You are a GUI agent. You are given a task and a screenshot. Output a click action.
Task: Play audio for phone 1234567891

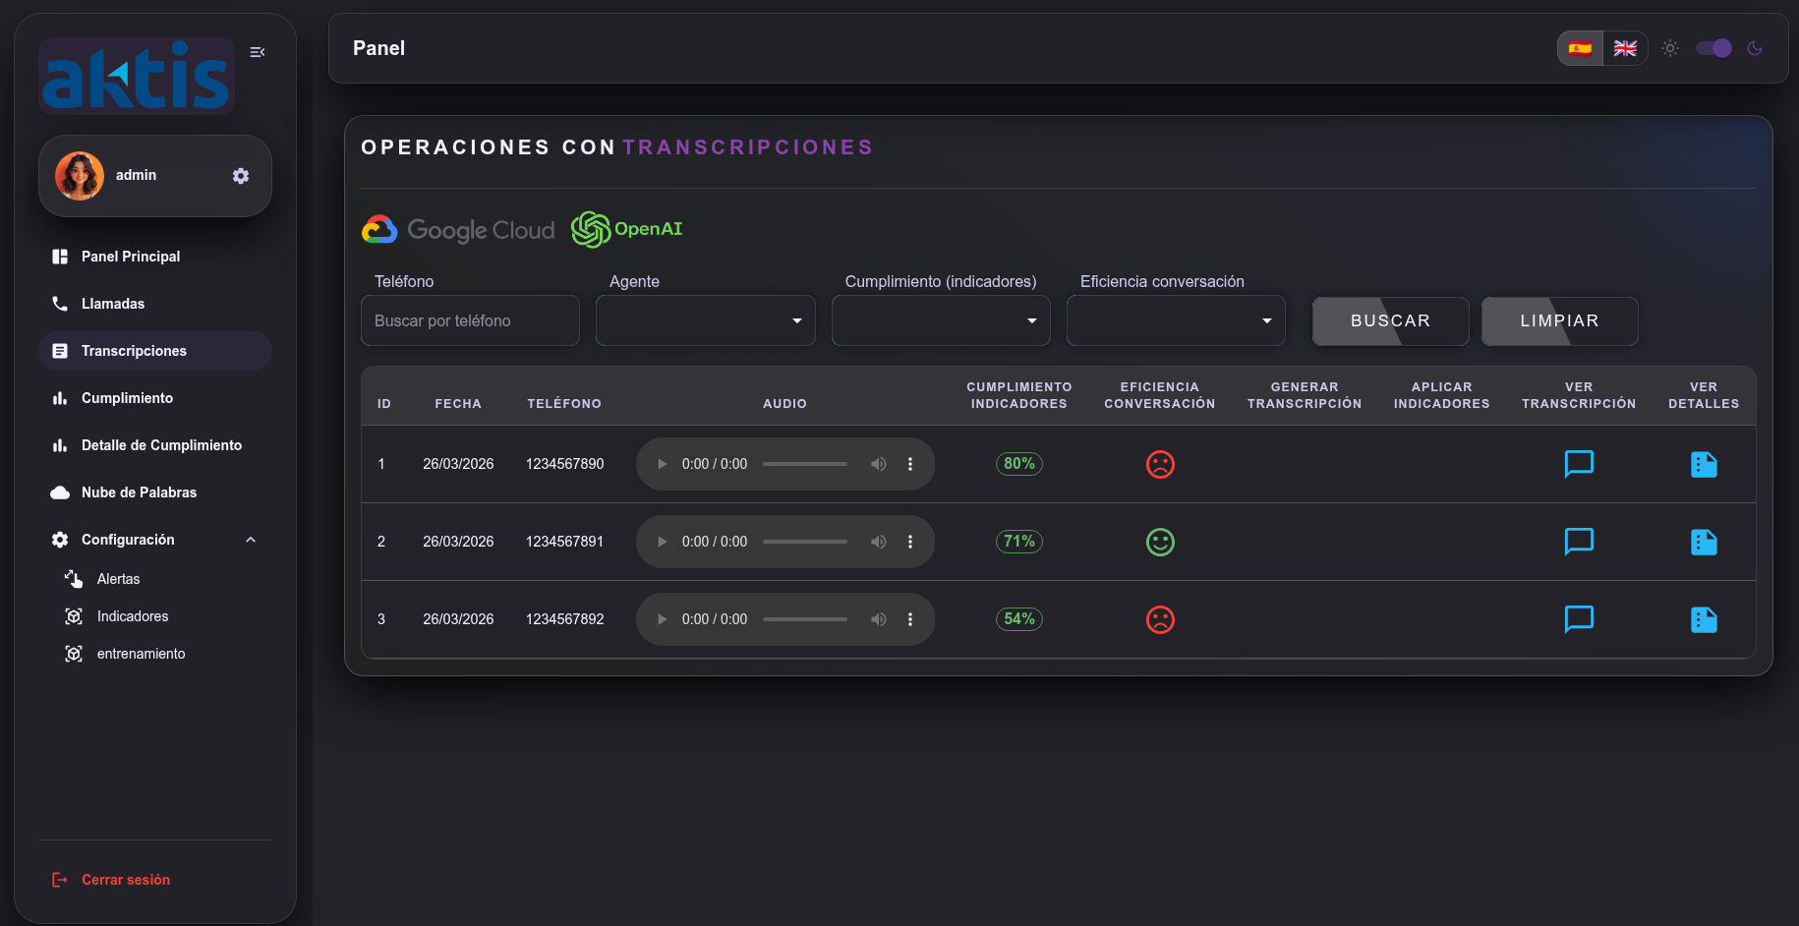(662, 542)
